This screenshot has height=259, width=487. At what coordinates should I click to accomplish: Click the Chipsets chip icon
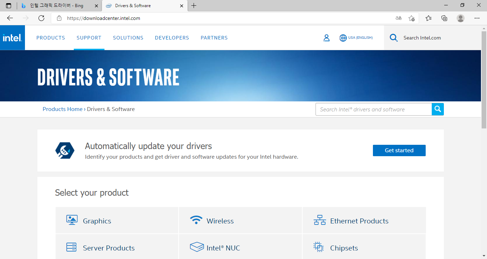318,247
